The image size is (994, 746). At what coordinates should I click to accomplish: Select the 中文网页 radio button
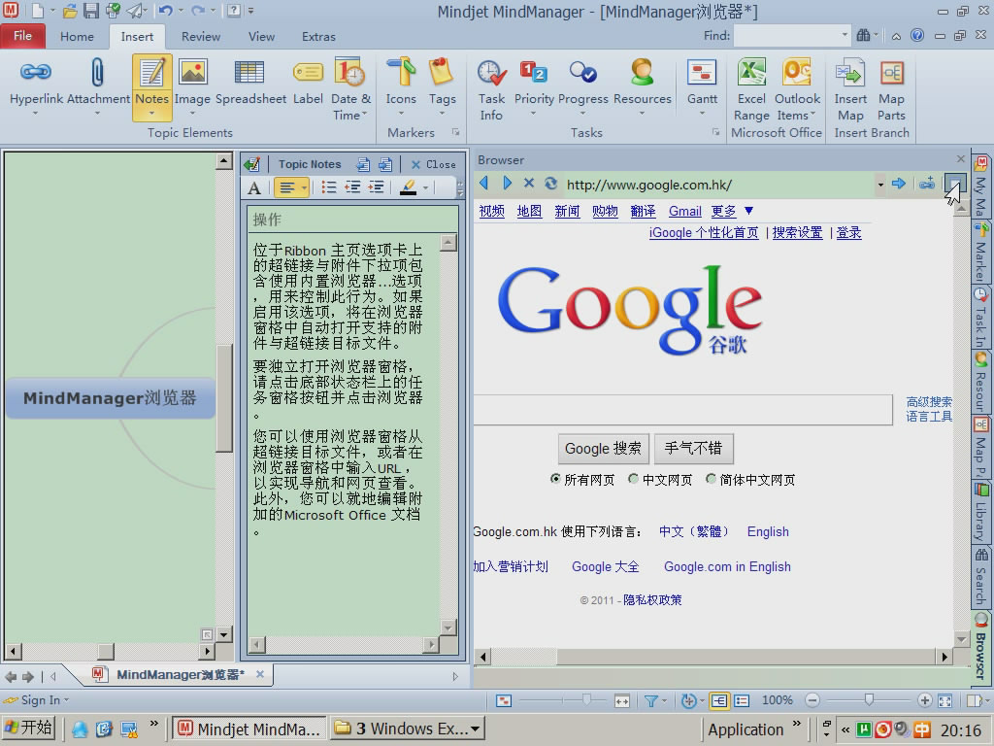click(x=633, y=479)
